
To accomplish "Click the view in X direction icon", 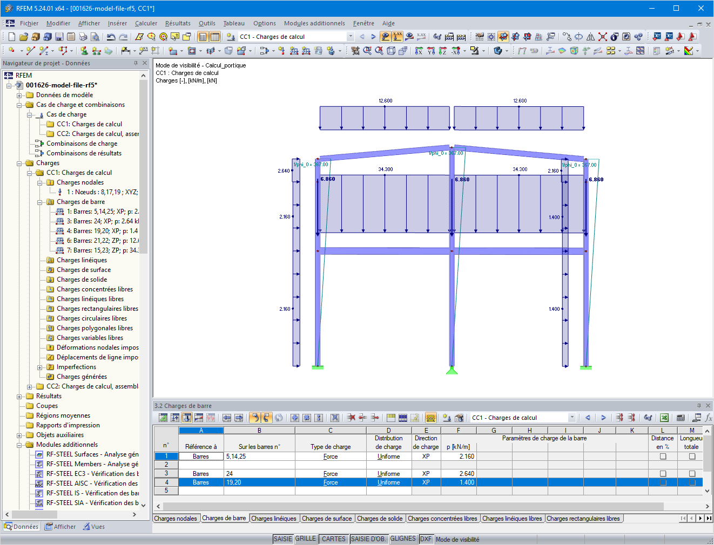I will (419, 51).
